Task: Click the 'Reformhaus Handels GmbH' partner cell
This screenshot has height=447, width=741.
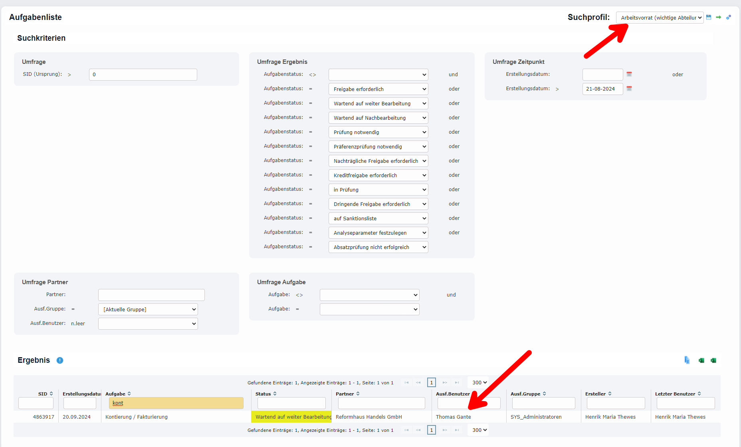Action: (369, 417)
